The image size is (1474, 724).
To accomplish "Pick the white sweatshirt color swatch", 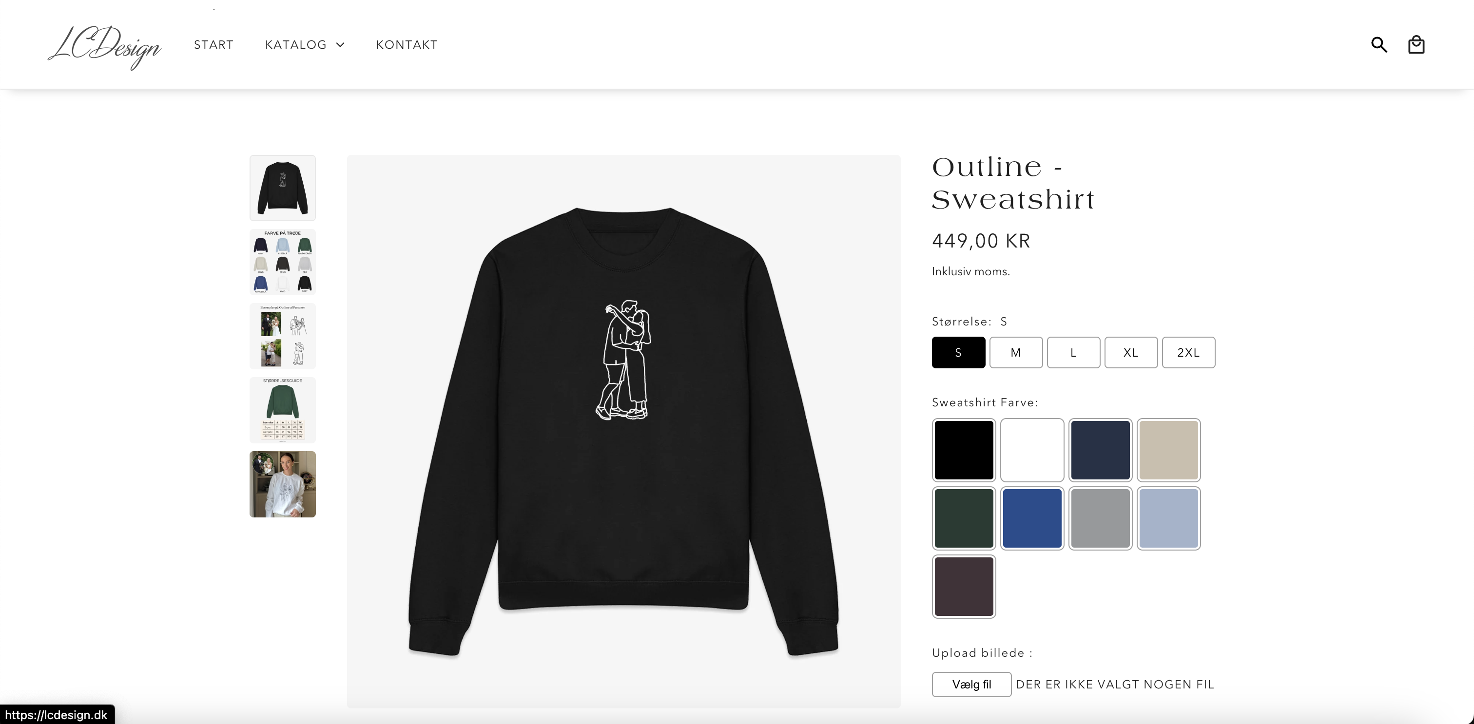I will (1032, 450).
